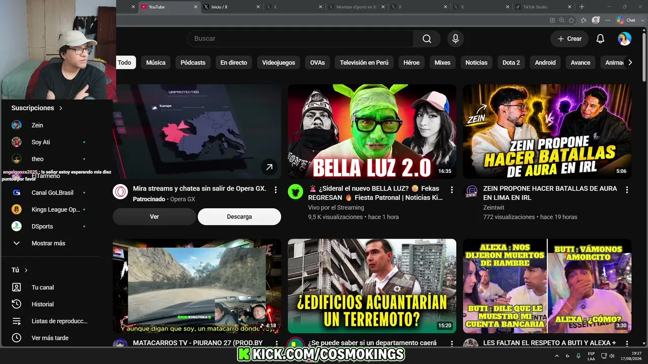648x364 pixels.
Task: Open the Vivo por el Streaming channel avatar
Action: [296, 192]
